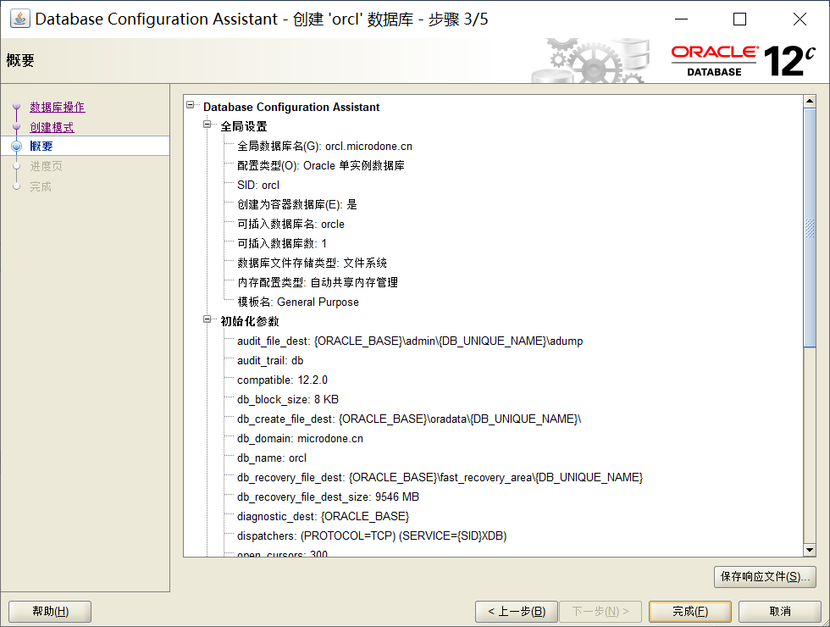Select the db_name: orcl row
This screenshot has height=627, width=830.
coord(272,458)
